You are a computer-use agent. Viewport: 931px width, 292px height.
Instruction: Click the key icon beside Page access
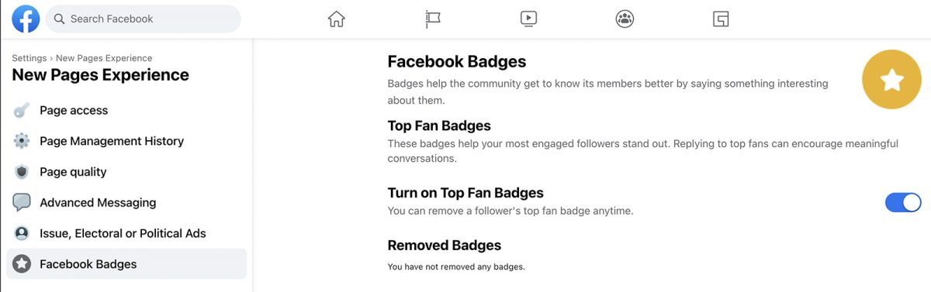[22, 110]
